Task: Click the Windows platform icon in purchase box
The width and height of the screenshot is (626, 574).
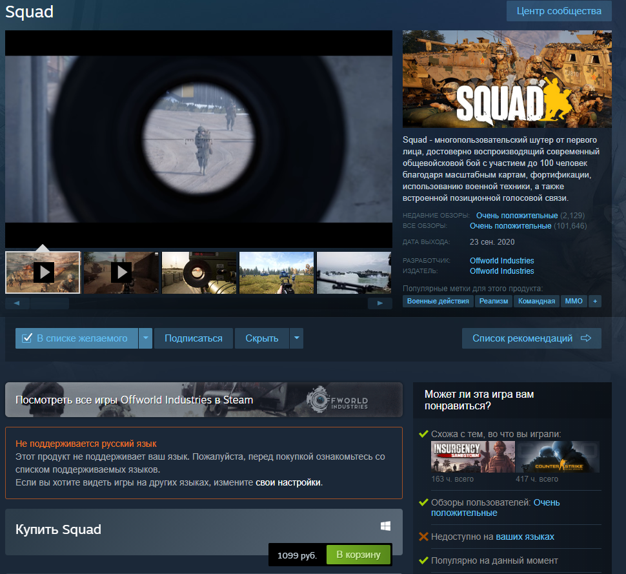Action: [x=385, y=526]
